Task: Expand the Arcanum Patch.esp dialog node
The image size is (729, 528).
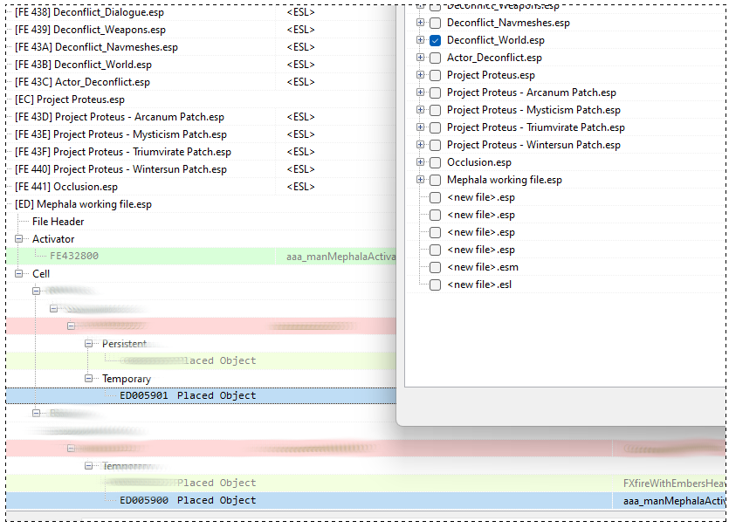Action: [x=420, y=92]
